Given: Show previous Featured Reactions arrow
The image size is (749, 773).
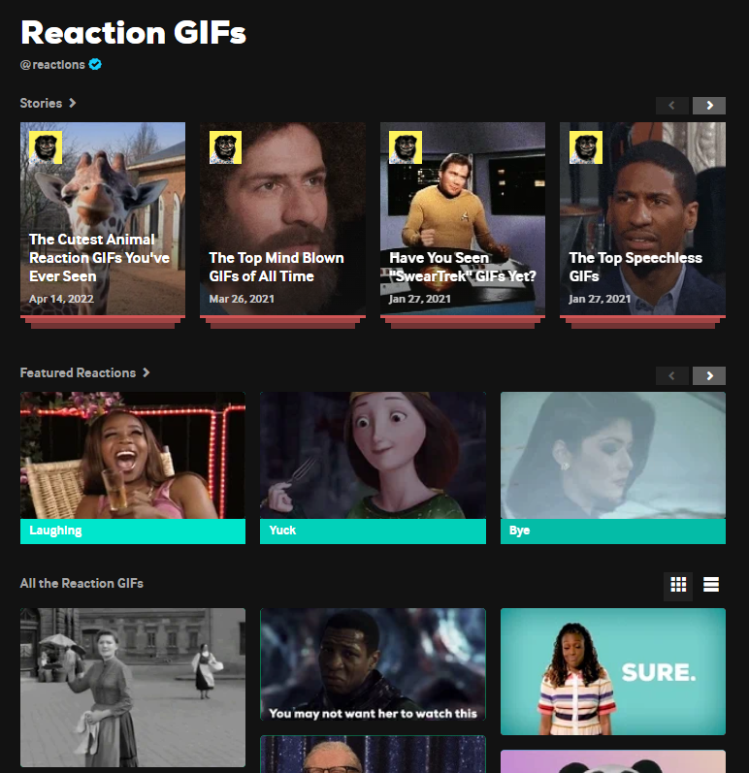Looking at the screenshot, I should point(672,375).
